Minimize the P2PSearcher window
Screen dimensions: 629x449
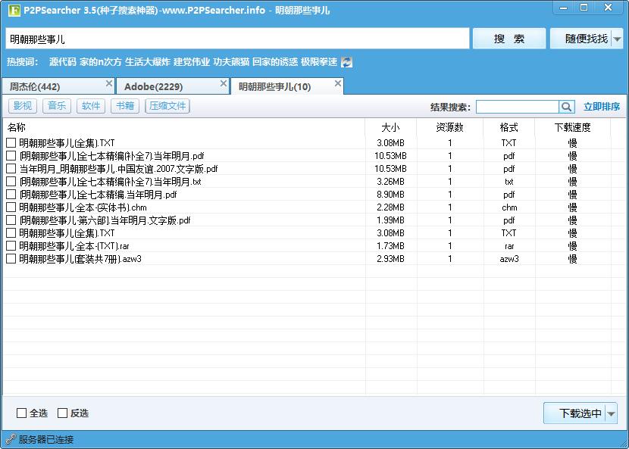[x=563, y=8]
